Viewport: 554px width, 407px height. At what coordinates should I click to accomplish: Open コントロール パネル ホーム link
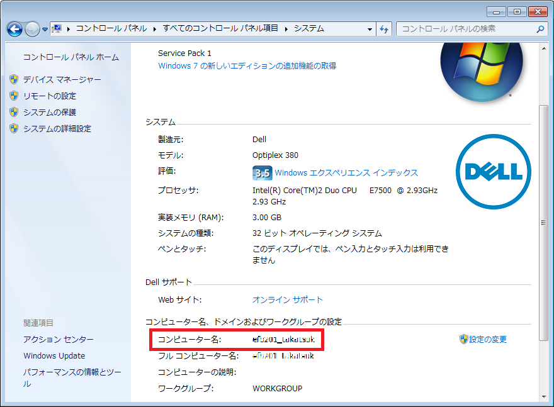click(x=71, y=57)
